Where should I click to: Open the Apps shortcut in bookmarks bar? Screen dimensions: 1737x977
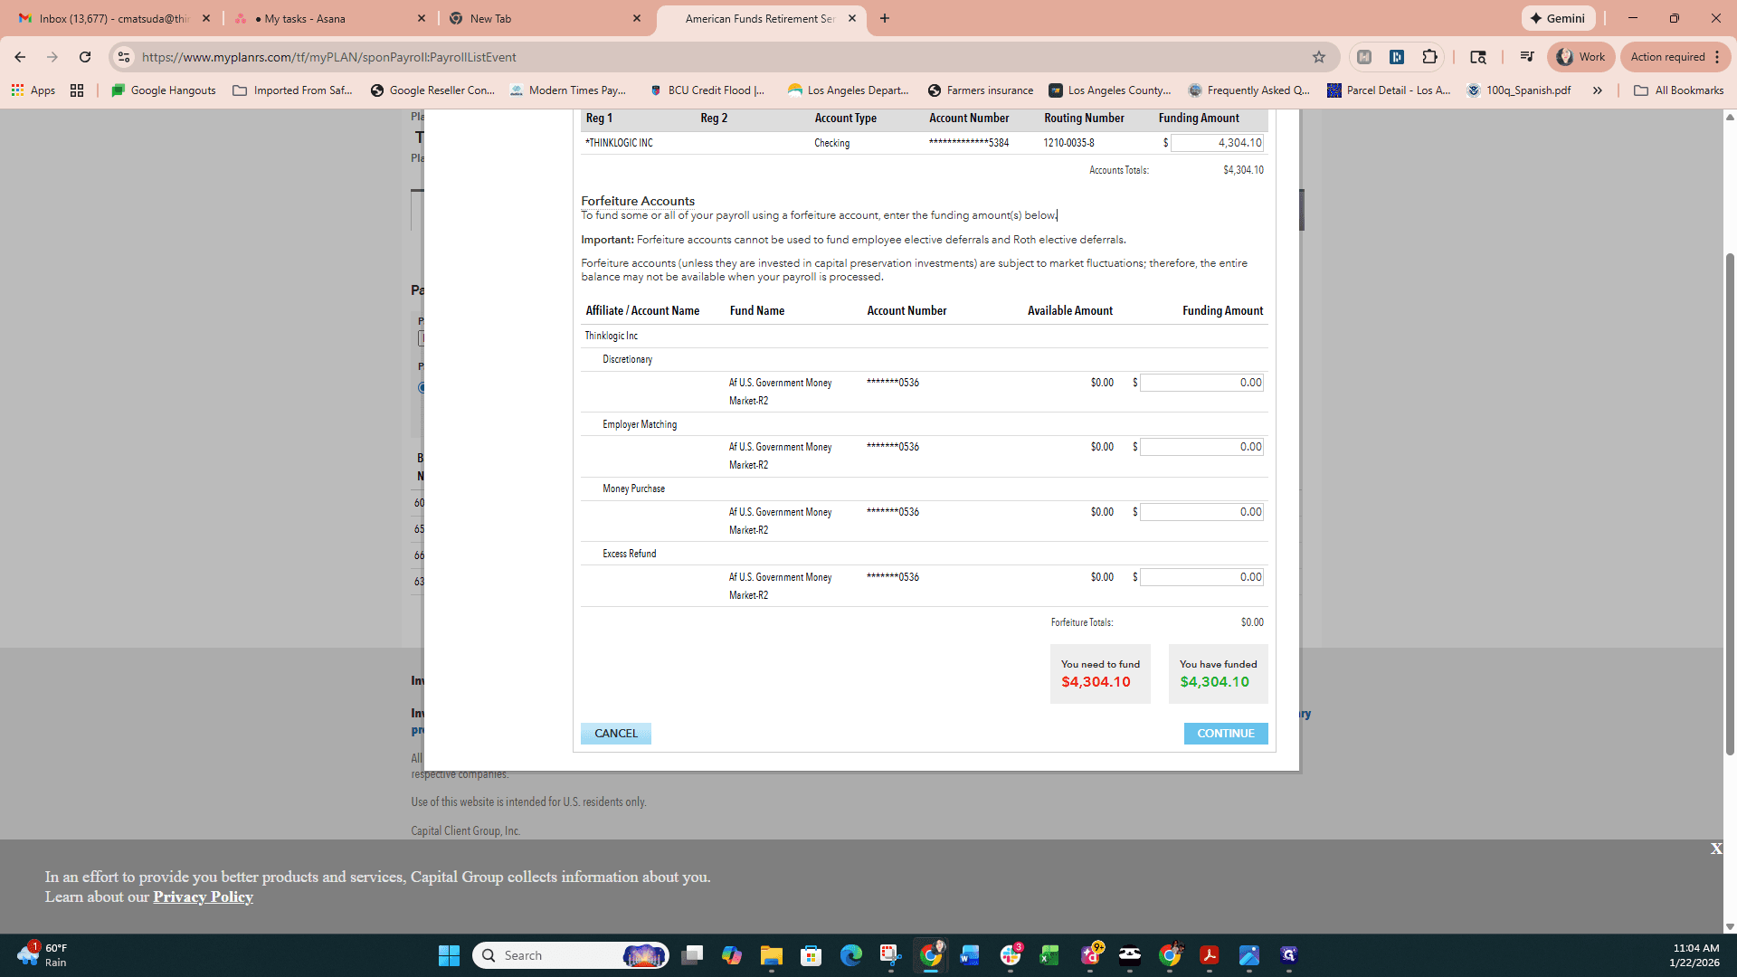pos(33,90)
